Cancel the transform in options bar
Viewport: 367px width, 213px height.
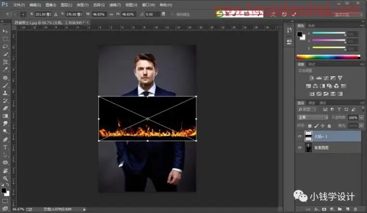pyautogui.click(x=284, y=14)
